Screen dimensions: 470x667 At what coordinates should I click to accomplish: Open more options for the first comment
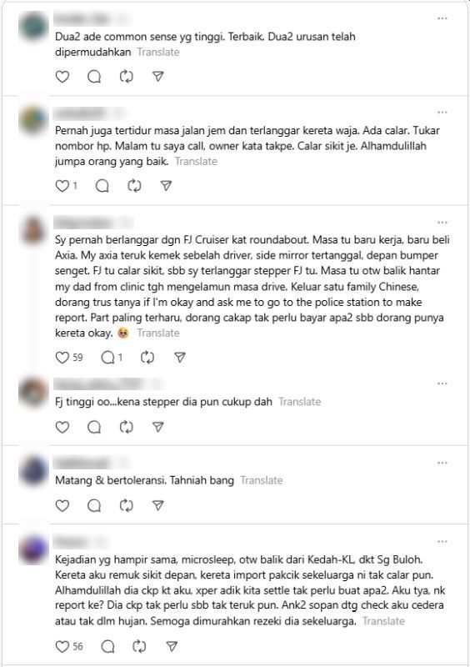click(x=442, y=18)
